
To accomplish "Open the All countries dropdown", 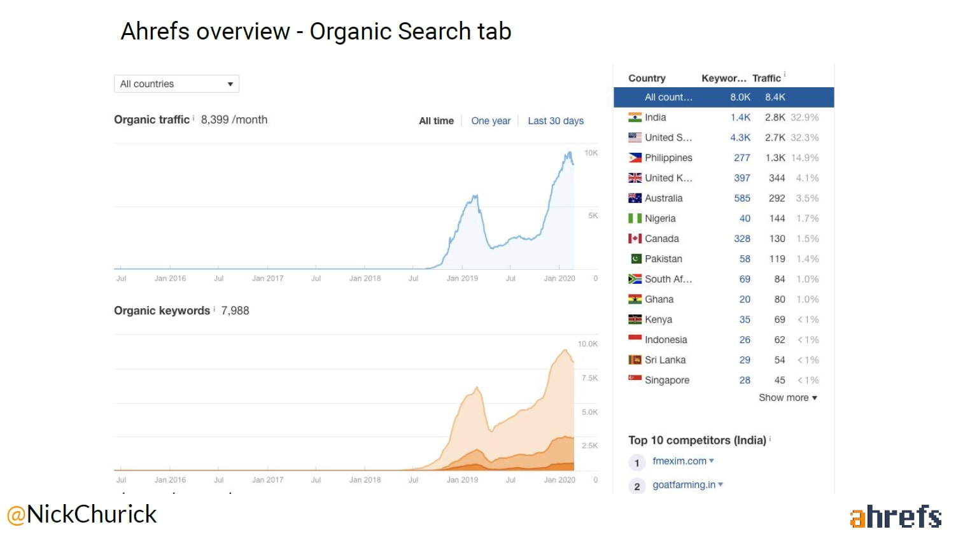I will click(x=176, y=84).
